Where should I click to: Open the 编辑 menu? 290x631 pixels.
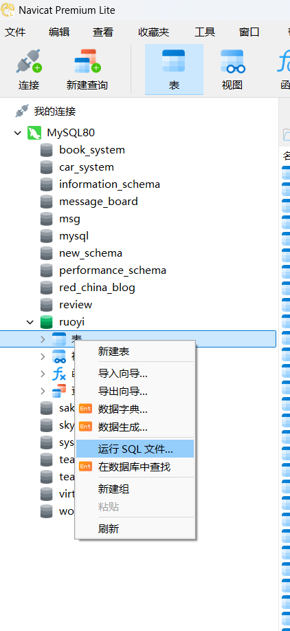point(59,32)
